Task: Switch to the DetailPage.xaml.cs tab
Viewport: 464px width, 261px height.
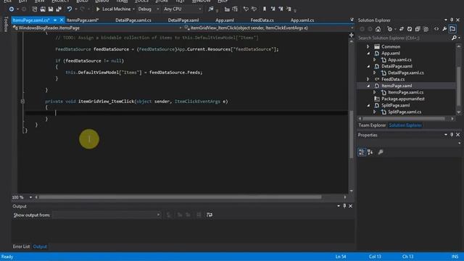Action: (133, 20)
